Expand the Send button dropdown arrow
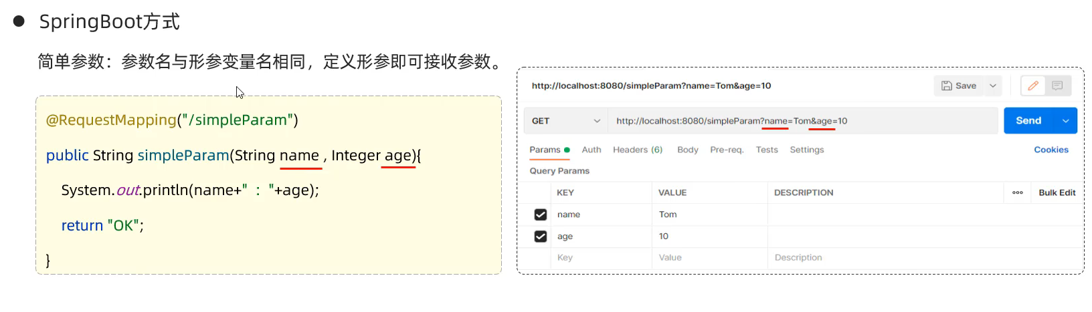Screen dimensions: 1092x312 pos(1065,121)
